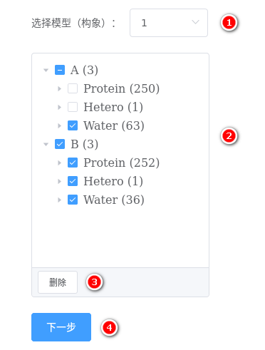Check the Protein (250) checkbox
Image resolution: width=265 pixels, height=350 pixels.
click(x=73, y=88)
